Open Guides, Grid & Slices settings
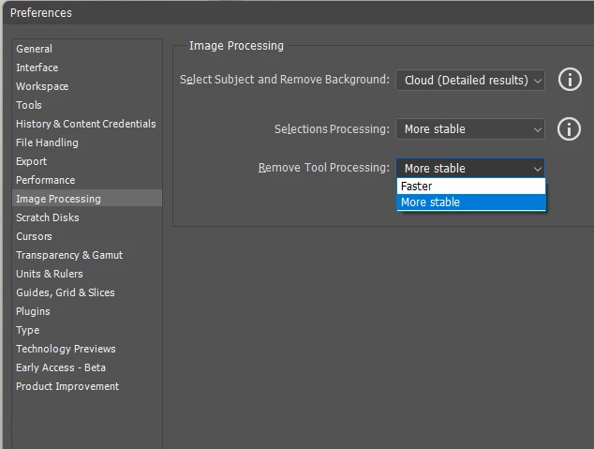 (x=66, y=292)
